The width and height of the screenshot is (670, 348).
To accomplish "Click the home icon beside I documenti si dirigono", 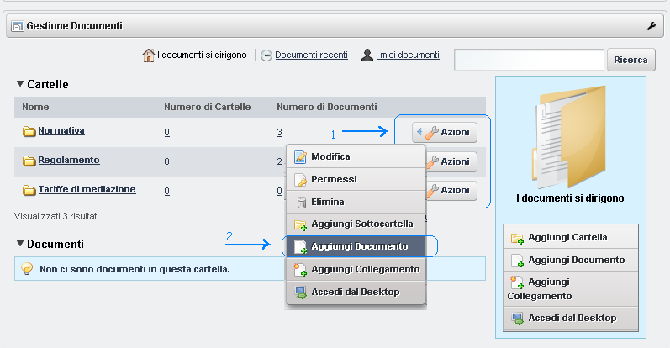I will pyautogui.click(x=149, y=55).
